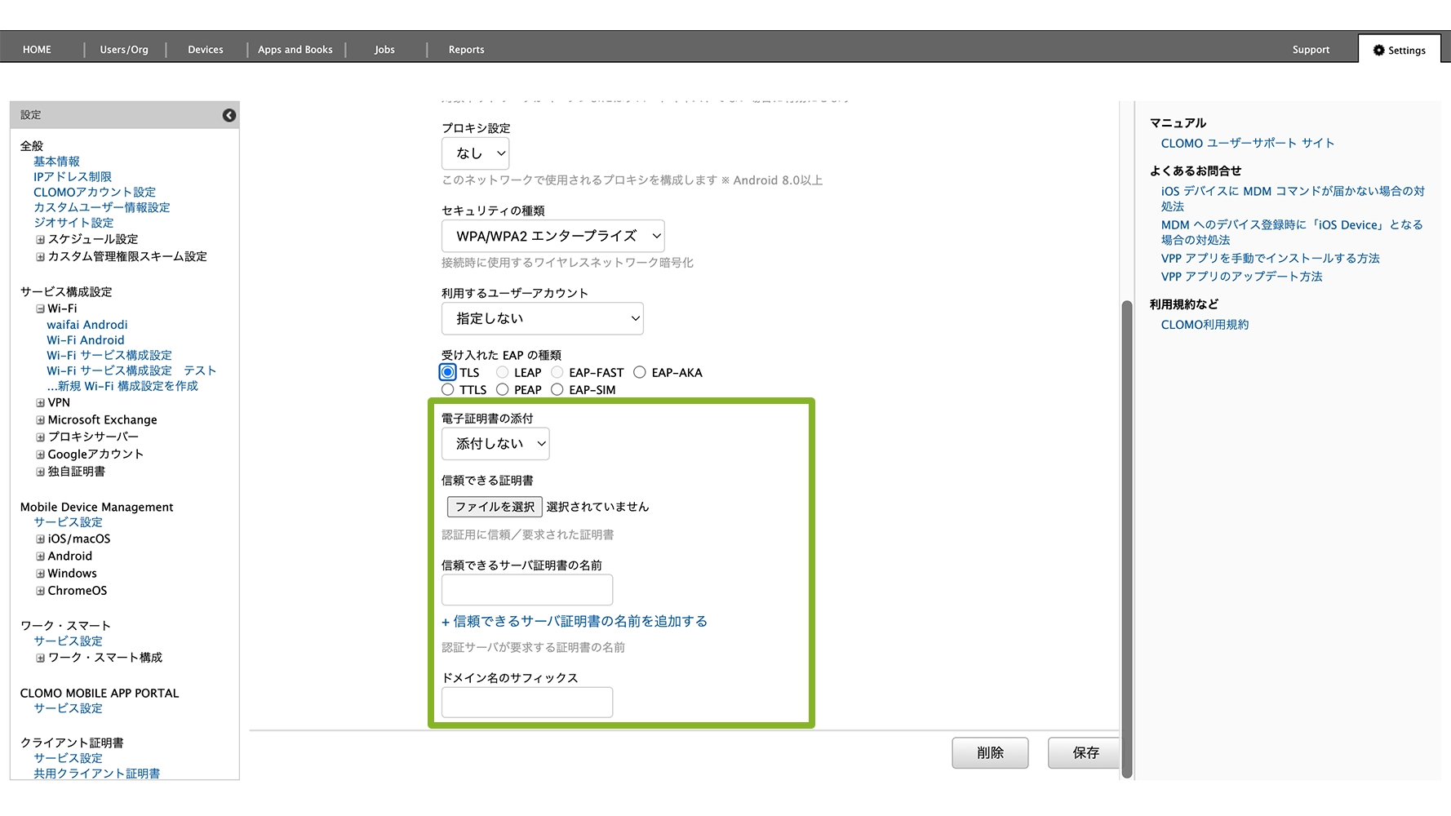Click the ドメイン名のサフィックス input field
This screenshot has width=1451, height=816.
point(526,702)
